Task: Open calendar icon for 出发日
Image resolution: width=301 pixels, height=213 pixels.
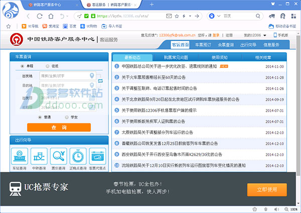Action: coord(92,98)
